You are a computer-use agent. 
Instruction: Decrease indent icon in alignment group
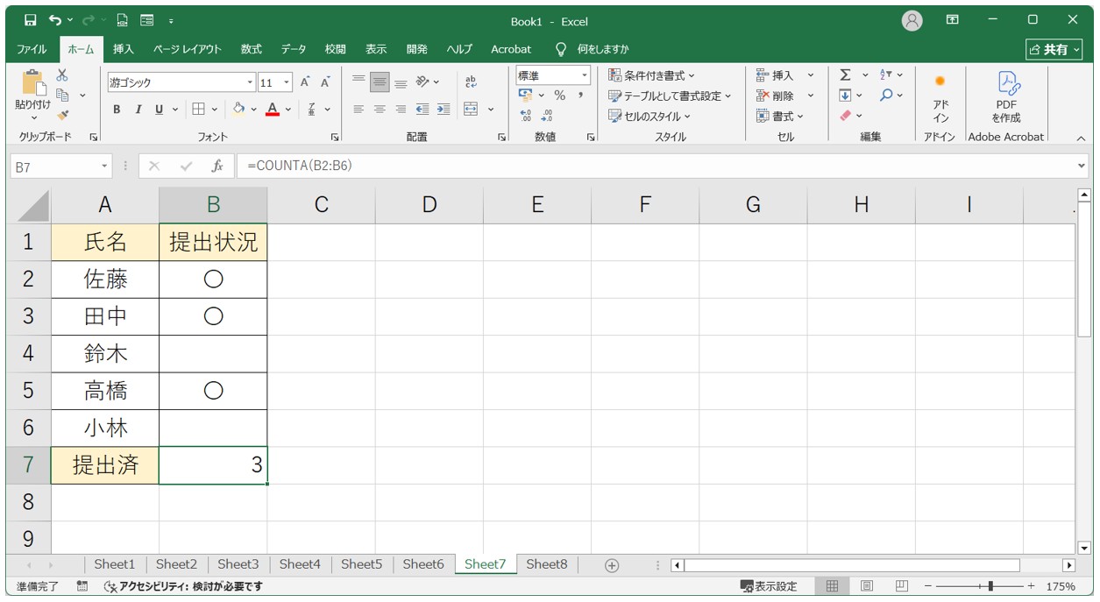coord(422,109)
